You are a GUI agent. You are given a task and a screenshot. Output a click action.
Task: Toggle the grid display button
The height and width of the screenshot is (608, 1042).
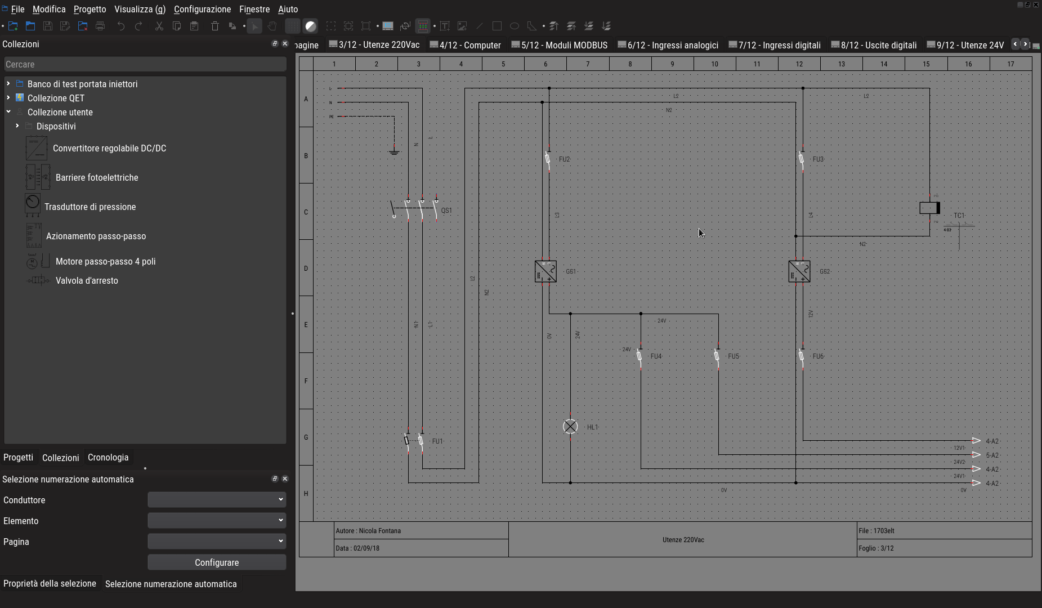pos(293,26)
